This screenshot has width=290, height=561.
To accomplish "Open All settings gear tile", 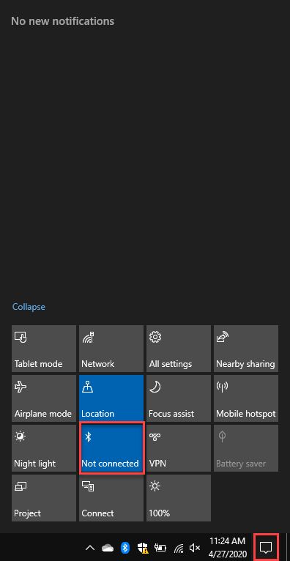I will coord(179,349).
